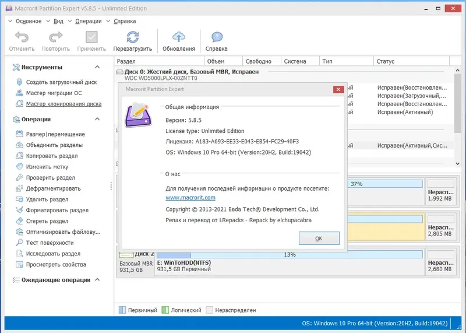Select the Нерасп... 2,680 MB block

click(x=441, y=262)
